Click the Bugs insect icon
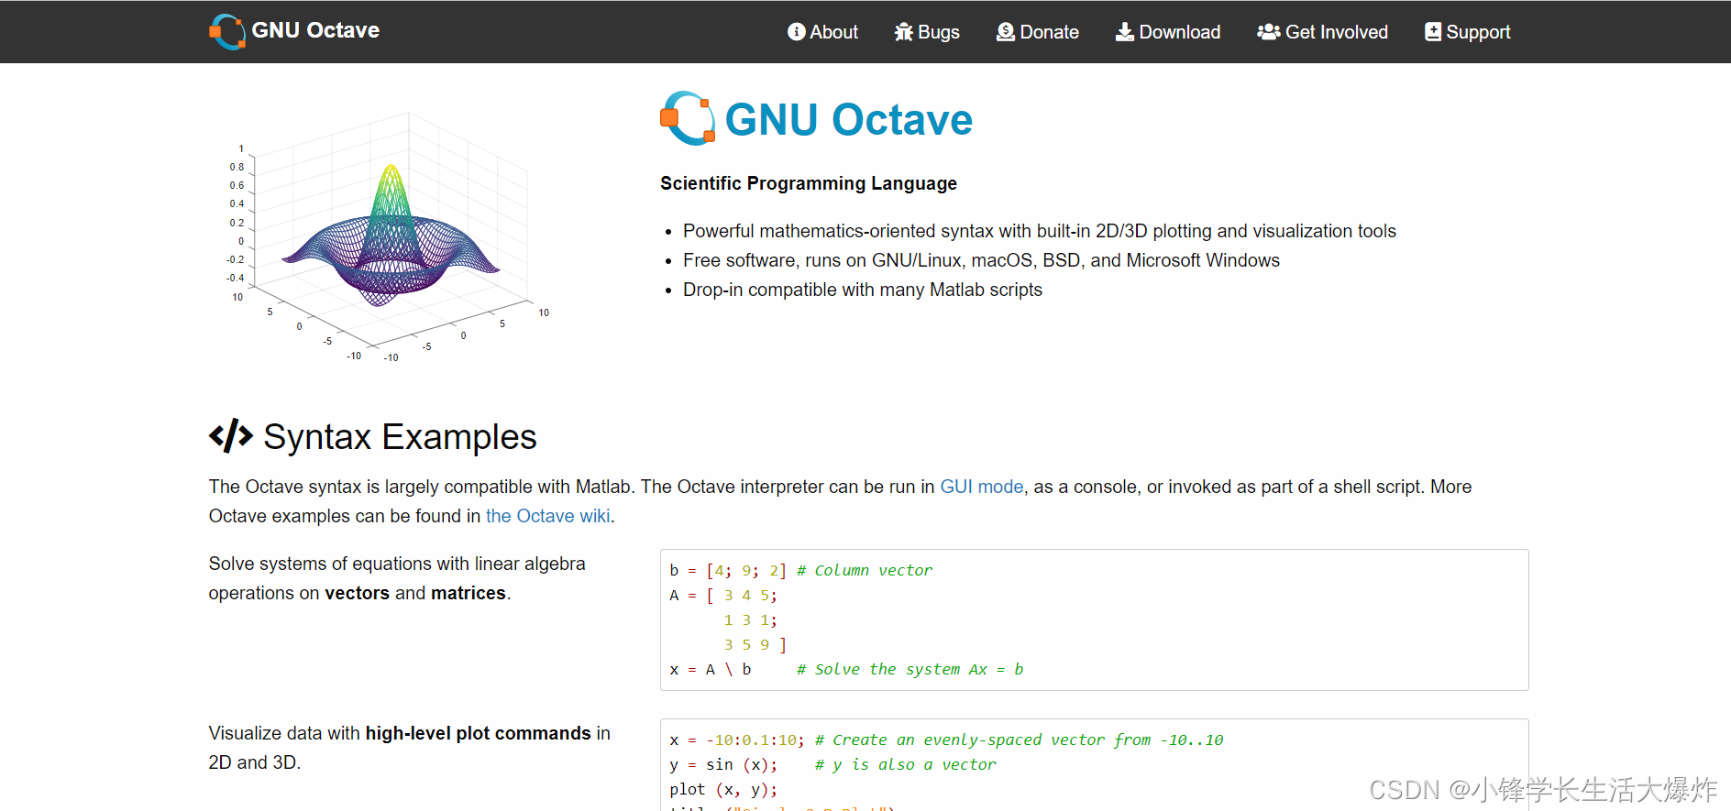Viewport: 1731px width, 811px height. pyautogui.click(x=904, y=32)
